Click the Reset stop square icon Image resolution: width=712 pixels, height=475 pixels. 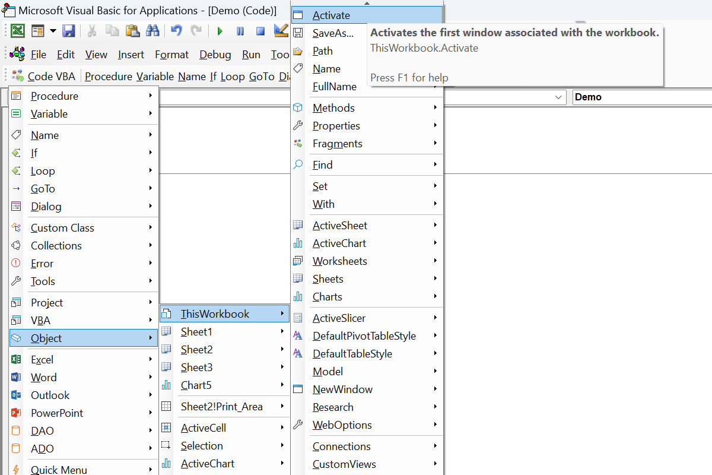pyautogui.click(x=260, y=31)
